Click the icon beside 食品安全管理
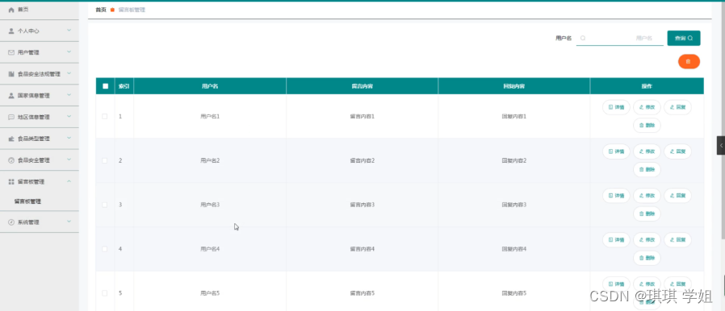The height and width of the screenshot is (311, 725). 11,160
